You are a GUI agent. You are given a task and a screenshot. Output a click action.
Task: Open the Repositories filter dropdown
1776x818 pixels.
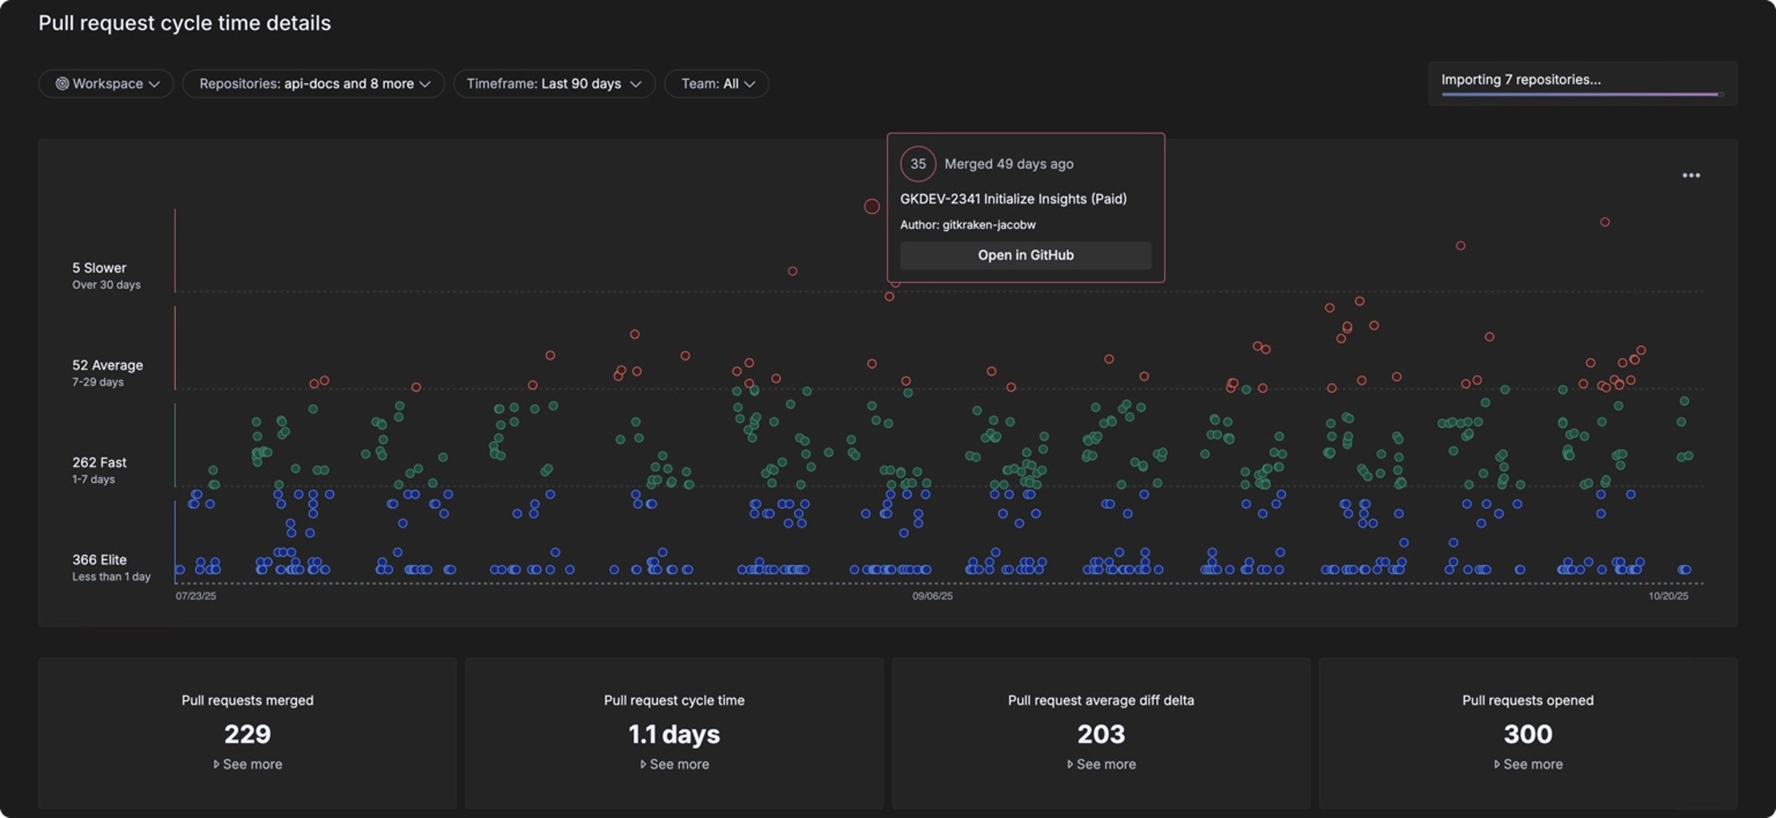(313, 84)
